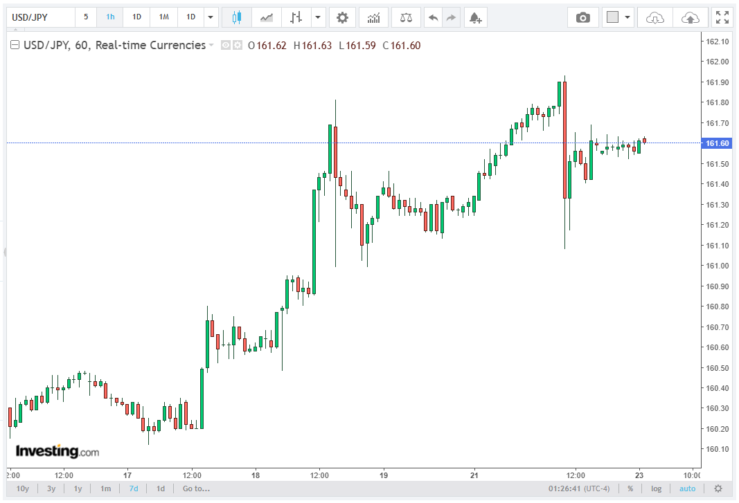Take a snapshot with the camera icon
The image size is (739, 503).
click(583, 18)
